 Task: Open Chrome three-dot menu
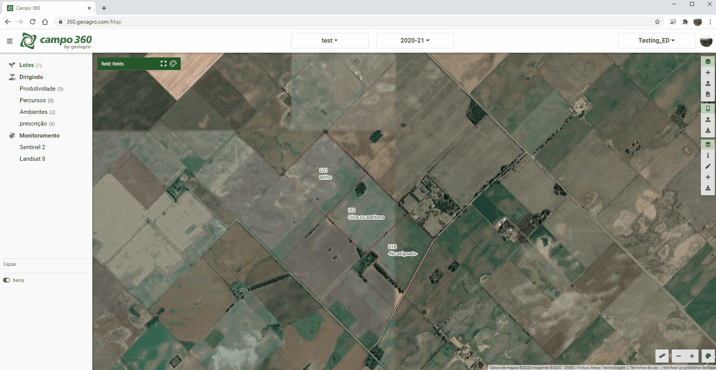click(710, 22)
